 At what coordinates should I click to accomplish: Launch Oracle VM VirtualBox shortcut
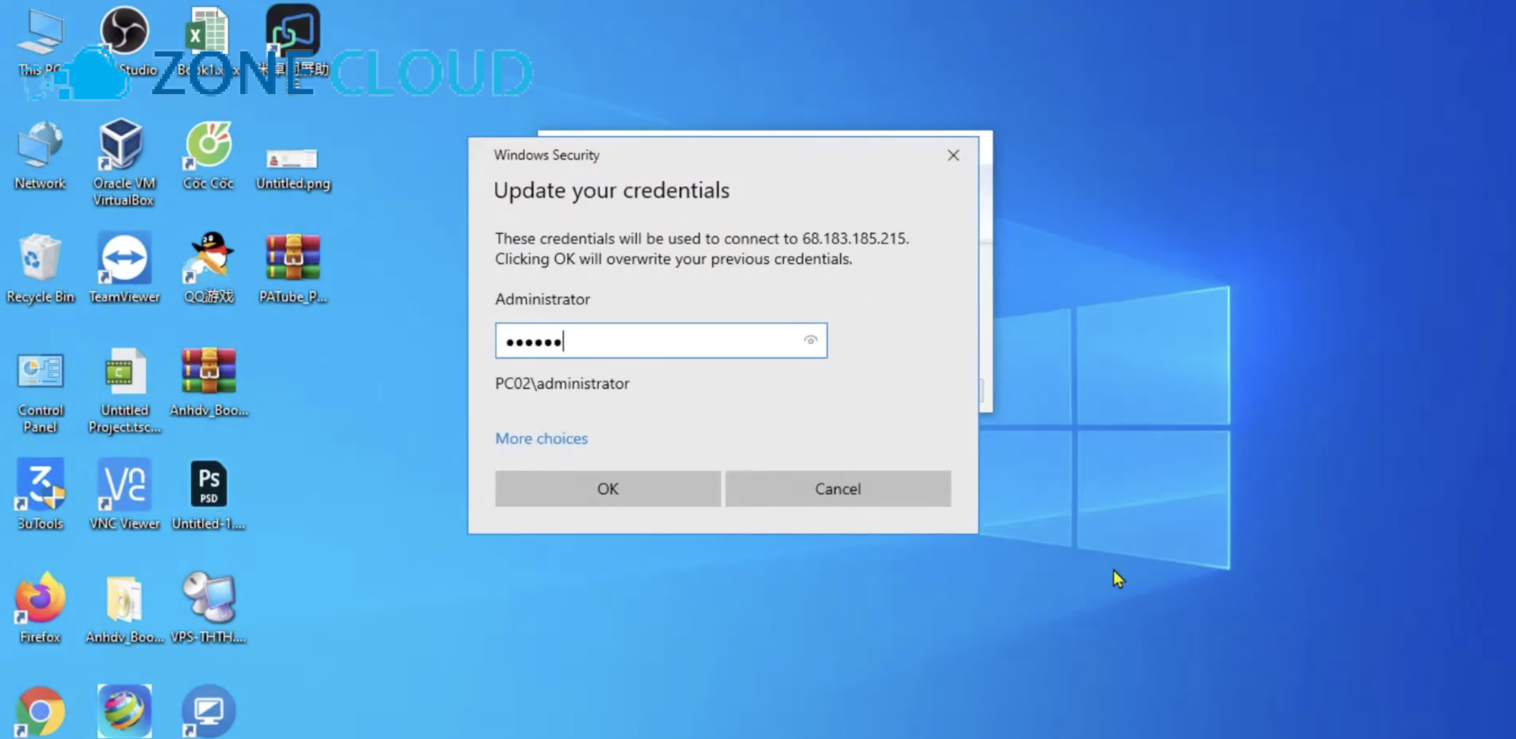124,162
